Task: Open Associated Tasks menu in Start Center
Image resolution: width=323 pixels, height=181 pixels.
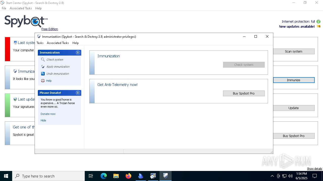Action: coord(21,8)
